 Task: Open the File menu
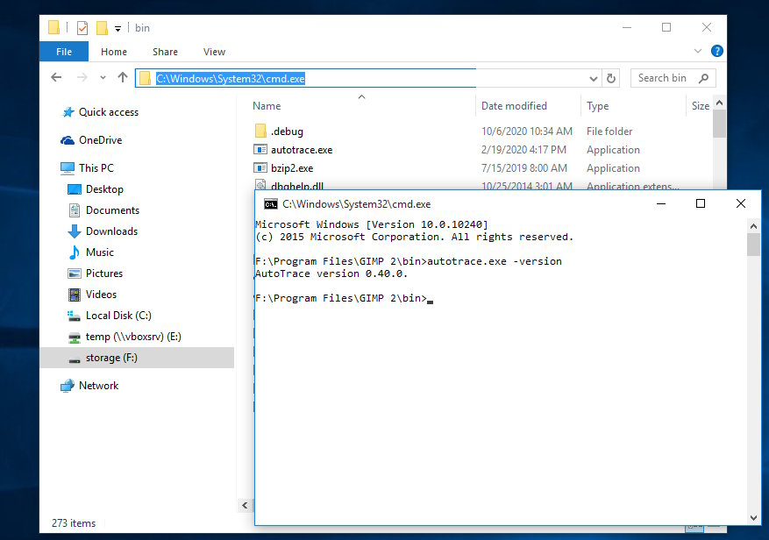tap(64, 52)
